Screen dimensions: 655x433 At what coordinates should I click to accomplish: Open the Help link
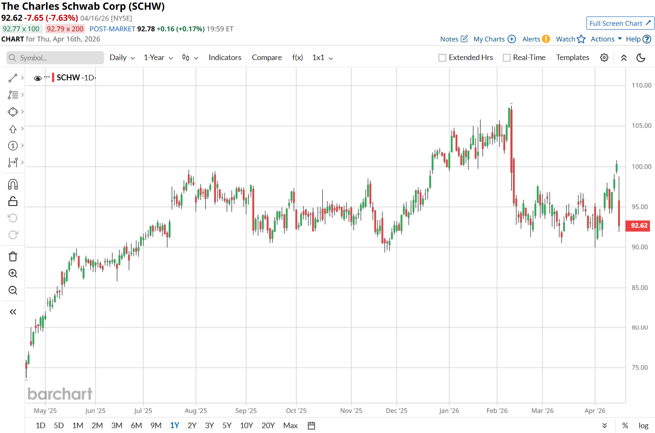tap(638, 39)
